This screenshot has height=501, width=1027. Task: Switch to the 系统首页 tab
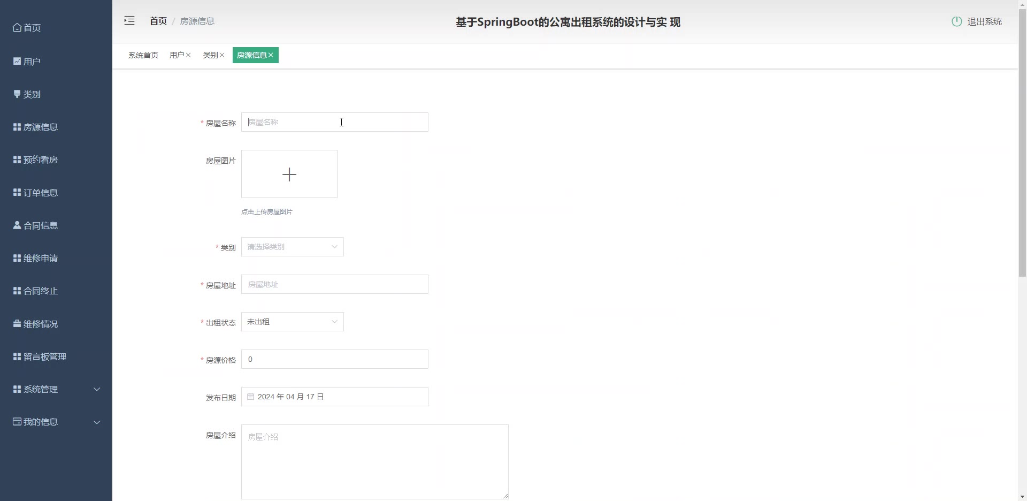(143, 55)
